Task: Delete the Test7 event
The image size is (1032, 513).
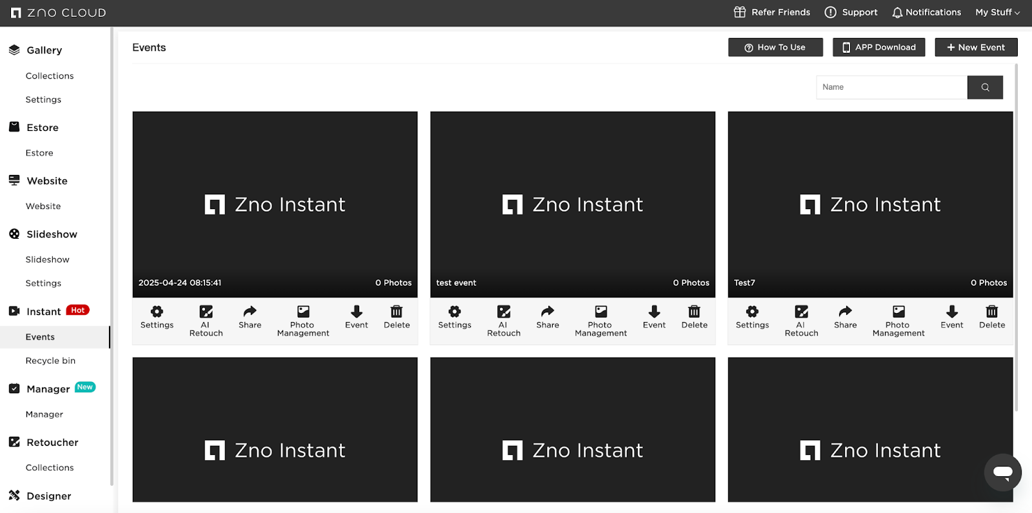Action: click(x=991, y=317)
